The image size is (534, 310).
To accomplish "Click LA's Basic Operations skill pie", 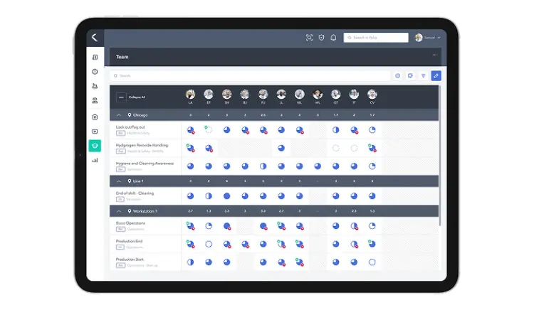I will tap(191, 225).
